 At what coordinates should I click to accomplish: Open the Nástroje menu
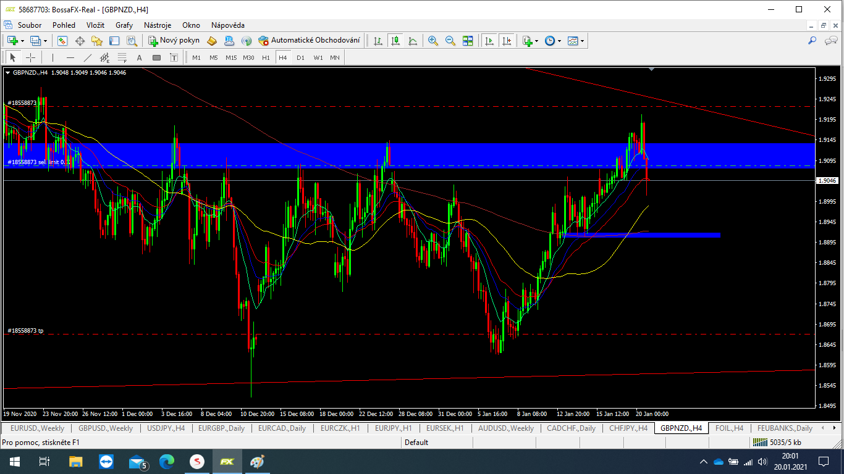[x=158, y=25]
